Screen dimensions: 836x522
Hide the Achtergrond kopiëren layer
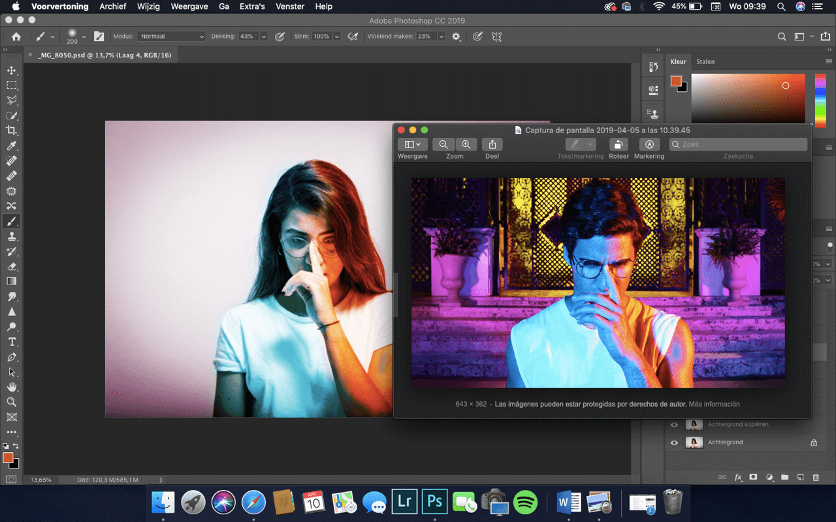coord(675,425)
